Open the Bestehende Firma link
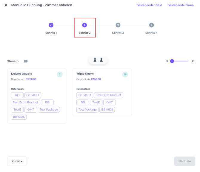The image size is (200, 172). tap(180, 5)
